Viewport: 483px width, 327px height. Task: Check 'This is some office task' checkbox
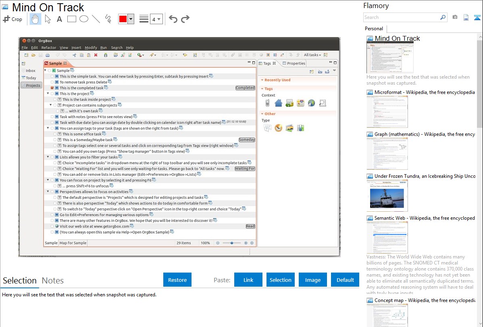click(55, 134)
